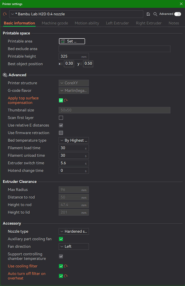Click the Hotend change time field
Viewport: 185px width, 286px height.
(74, 171)
